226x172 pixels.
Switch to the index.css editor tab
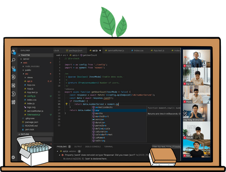137,50
